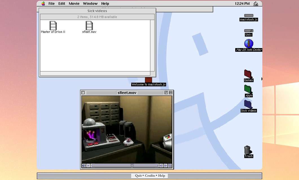The height and width of the screenshot is (180, 299).
Task: Click the movie resize corner button
Action: click(x=170, y=166)
